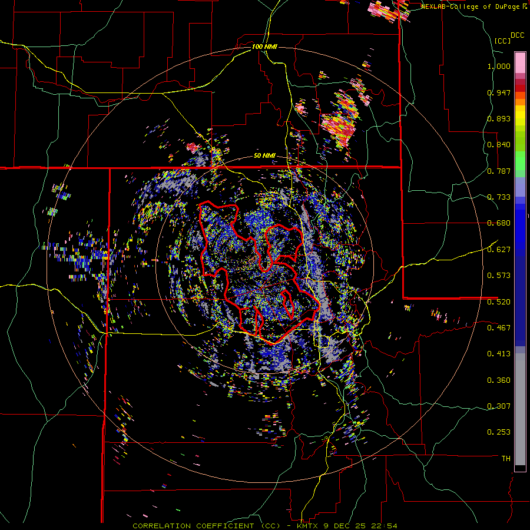The image size is (530, 530).
Task: Click the 0.627 scale value
Action: 499,250
